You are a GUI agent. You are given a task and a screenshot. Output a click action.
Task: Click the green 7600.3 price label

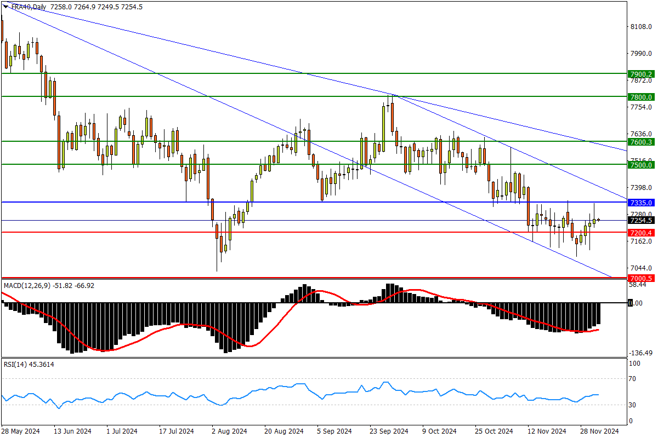641,142
